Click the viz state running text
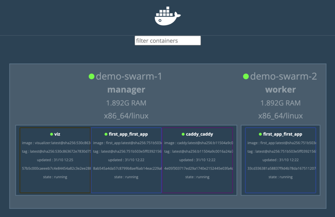The image size is (335, 217). pyautogui.click(x=55, y=177)
